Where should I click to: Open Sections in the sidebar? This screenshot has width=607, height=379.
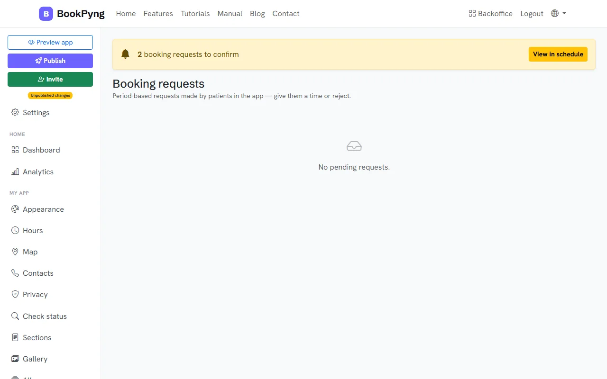(x=50, y=337)
